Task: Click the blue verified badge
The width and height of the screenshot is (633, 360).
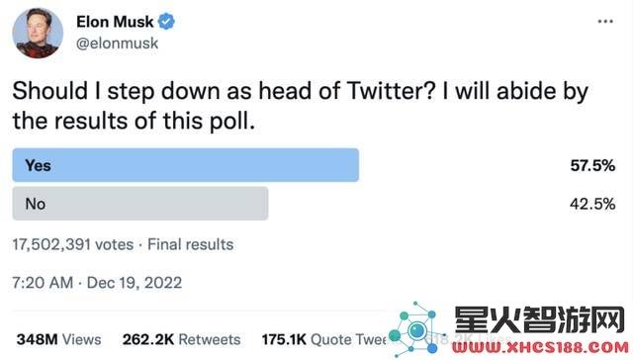Action: click(166, 22)
